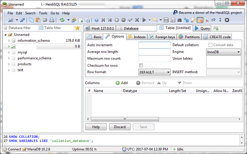Click the post changes checkmark icon
This screenshot has width=247, height=154.
(130, 20)
